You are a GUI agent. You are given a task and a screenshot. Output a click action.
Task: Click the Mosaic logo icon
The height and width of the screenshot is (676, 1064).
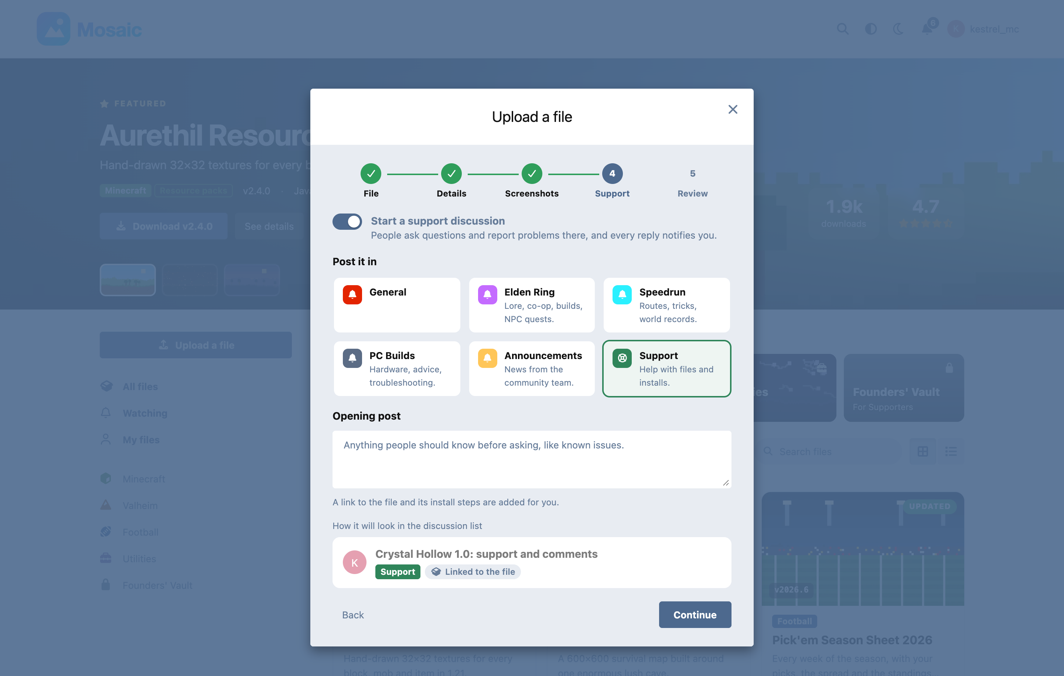pyautogui.click(x=54, y=29)
